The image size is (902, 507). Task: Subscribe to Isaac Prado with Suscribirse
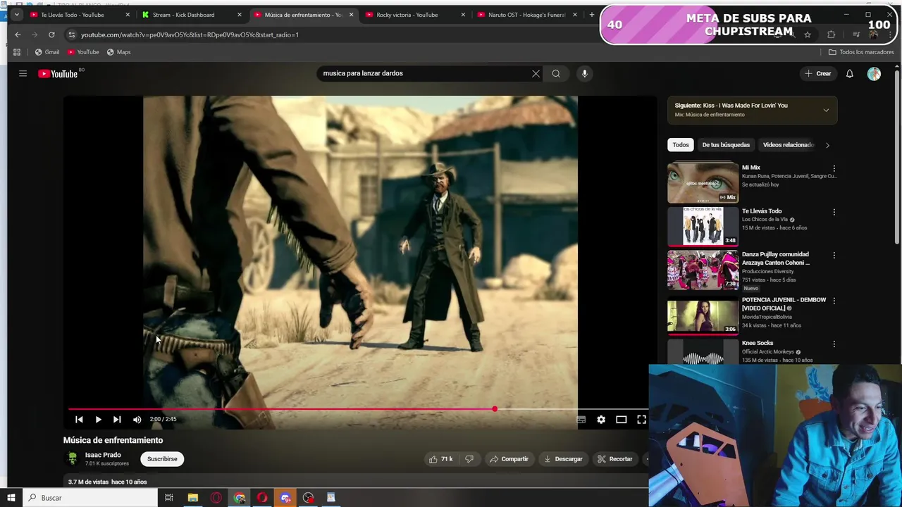[x=162, y=459]
